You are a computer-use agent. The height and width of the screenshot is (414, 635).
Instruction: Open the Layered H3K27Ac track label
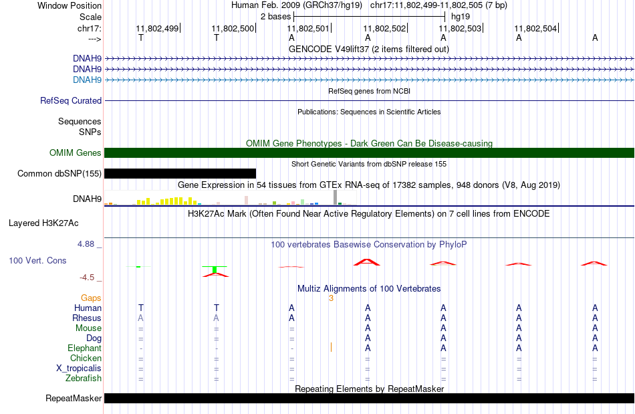43,223
